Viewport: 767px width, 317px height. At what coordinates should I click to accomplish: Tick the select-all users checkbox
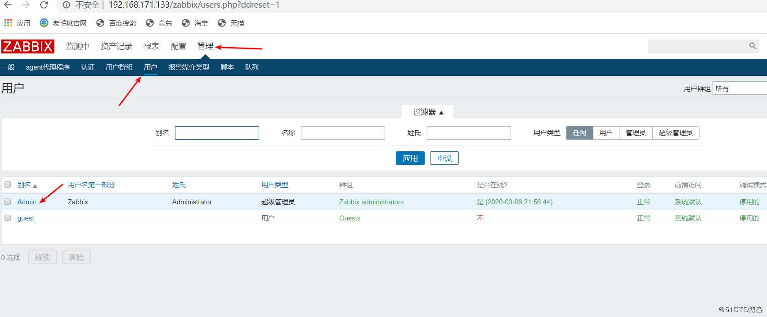pos(8,185)
